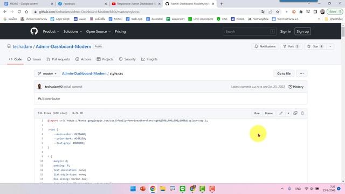Open Windows Start menu

(x=133, y=189)
